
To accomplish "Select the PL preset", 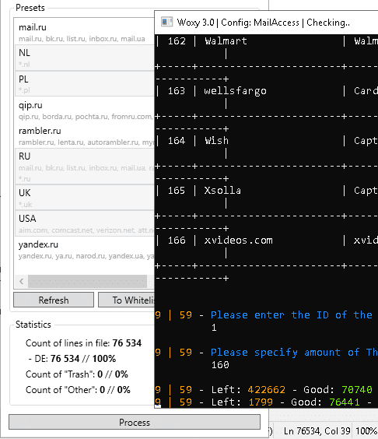I will [84, 84].
